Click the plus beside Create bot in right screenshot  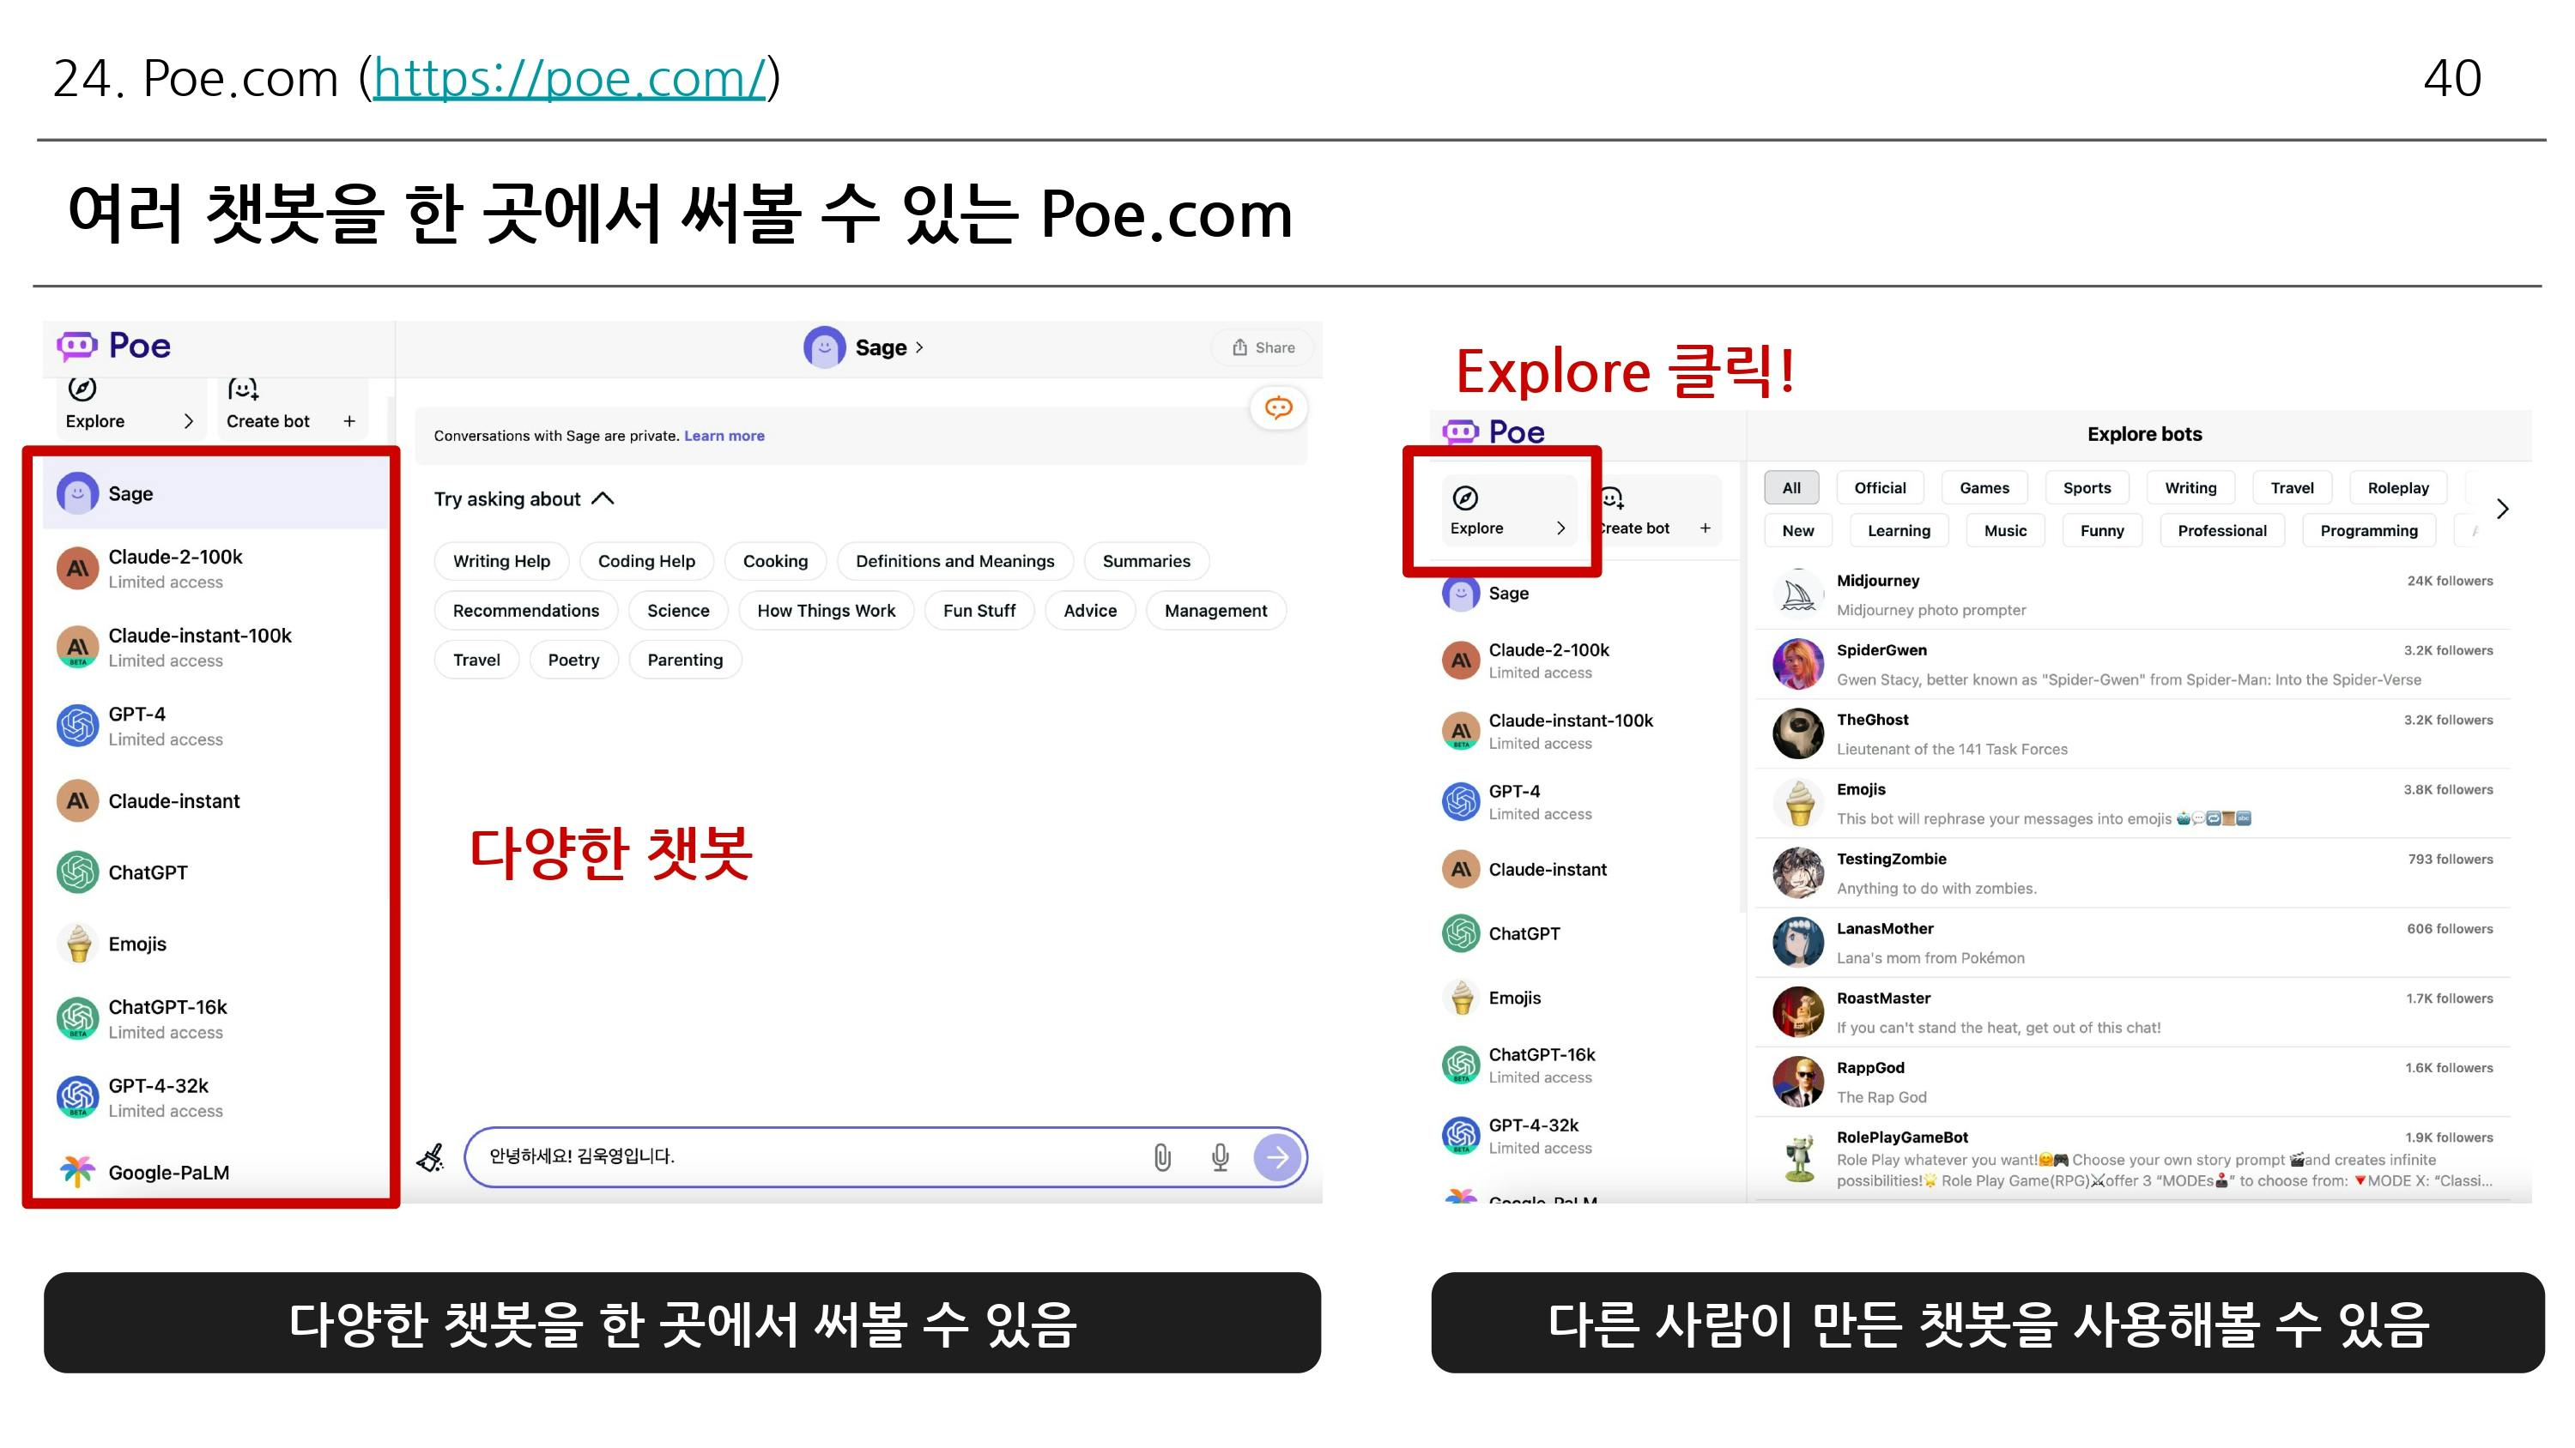(1706, 528)
